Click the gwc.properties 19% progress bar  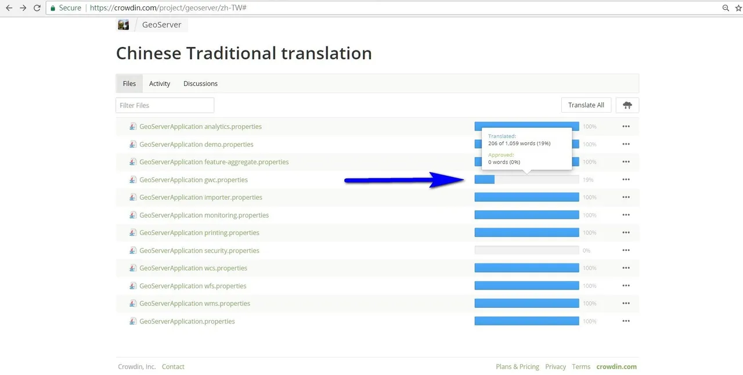[x=526, y=180]
